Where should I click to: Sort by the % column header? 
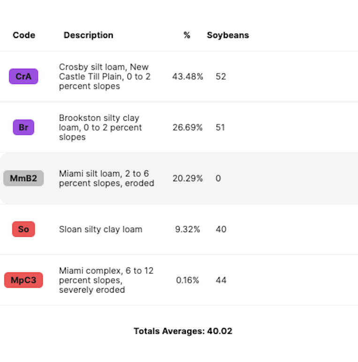(187, 35)
